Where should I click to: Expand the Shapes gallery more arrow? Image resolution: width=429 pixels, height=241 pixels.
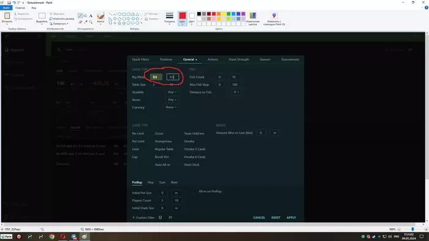tap(142, 23)
